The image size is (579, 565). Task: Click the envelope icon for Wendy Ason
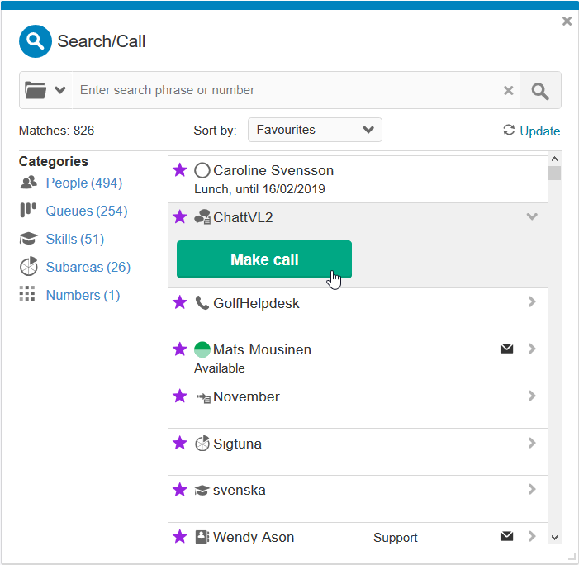tap(506, 536)
